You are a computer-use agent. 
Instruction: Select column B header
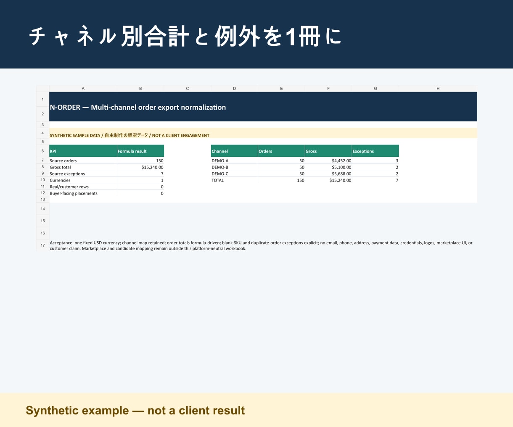140,88
